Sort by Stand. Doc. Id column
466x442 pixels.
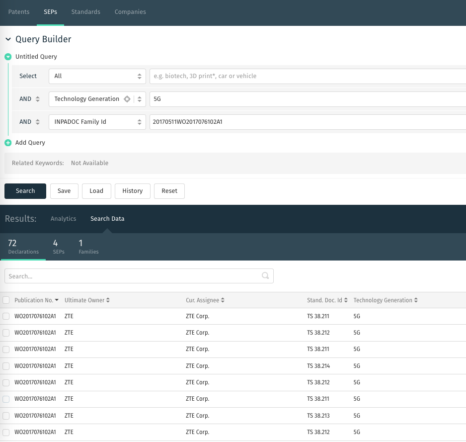pos(327,300)
